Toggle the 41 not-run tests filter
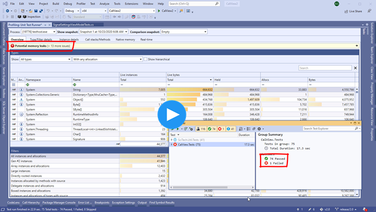This screenshot has height=212, width=376. [230, 129]
